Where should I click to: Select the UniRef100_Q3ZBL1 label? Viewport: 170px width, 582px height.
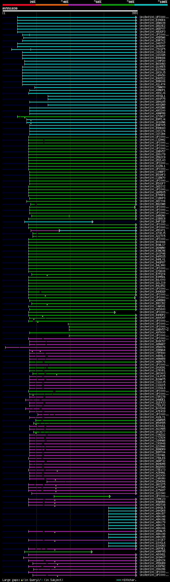pyautogui.click(x=152, y=166)
